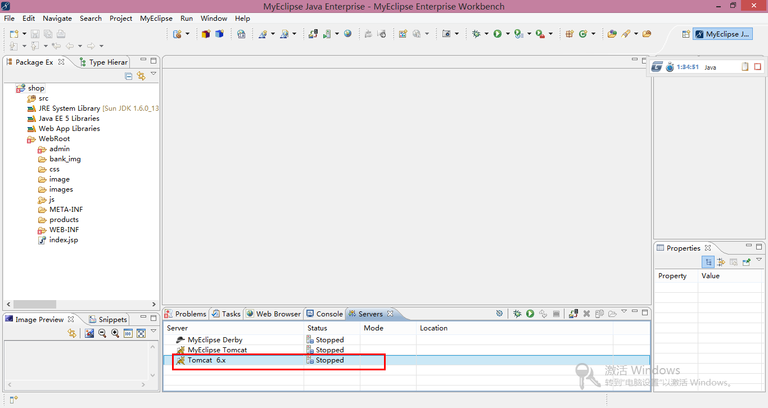Open the Navigate menu
This screenshot has width=768, height=408.
[x=57, y=18]
